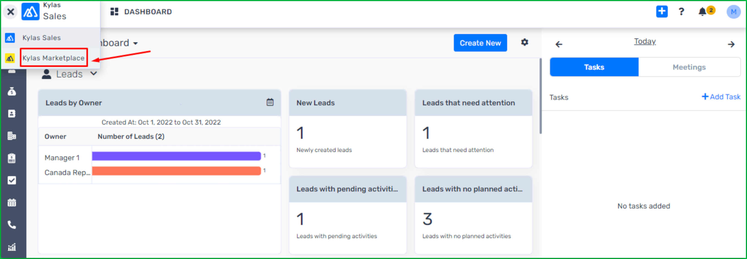Open the quick add plus icon
Image resolution: width=747 pixels, height=259 pixels.
pos(661,12)
